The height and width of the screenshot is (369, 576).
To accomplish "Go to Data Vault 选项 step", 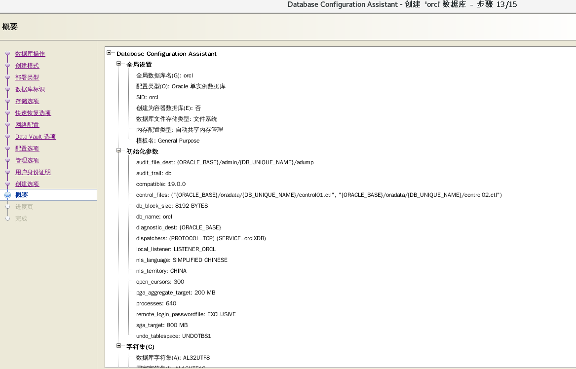I will [x=36, y=137].
